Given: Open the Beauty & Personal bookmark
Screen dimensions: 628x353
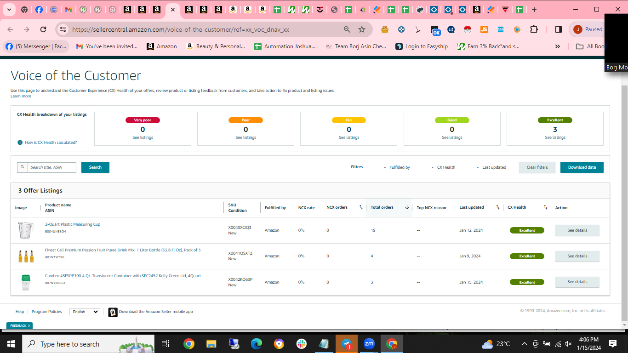Looking at the screenshot, I should coord(216,46).
